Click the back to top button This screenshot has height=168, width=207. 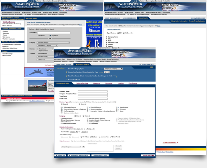pos(60,155)
